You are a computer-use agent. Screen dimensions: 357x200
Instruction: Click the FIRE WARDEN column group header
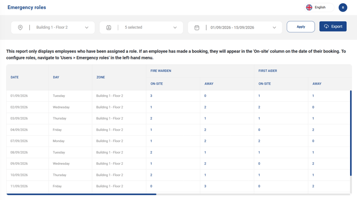pyautogui.click(x=161, y=71)
